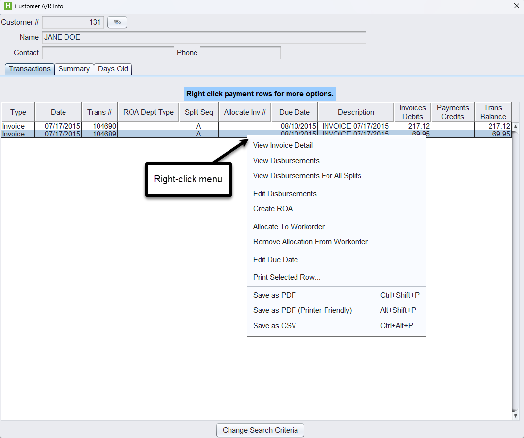Click the Trans Balance column header
The image size is (524, 438).
point(492,112)
